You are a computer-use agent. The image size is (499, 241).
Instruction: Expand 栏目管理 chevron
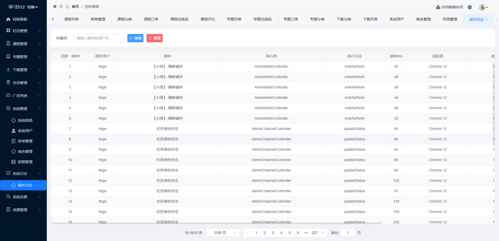click(40, 31)
